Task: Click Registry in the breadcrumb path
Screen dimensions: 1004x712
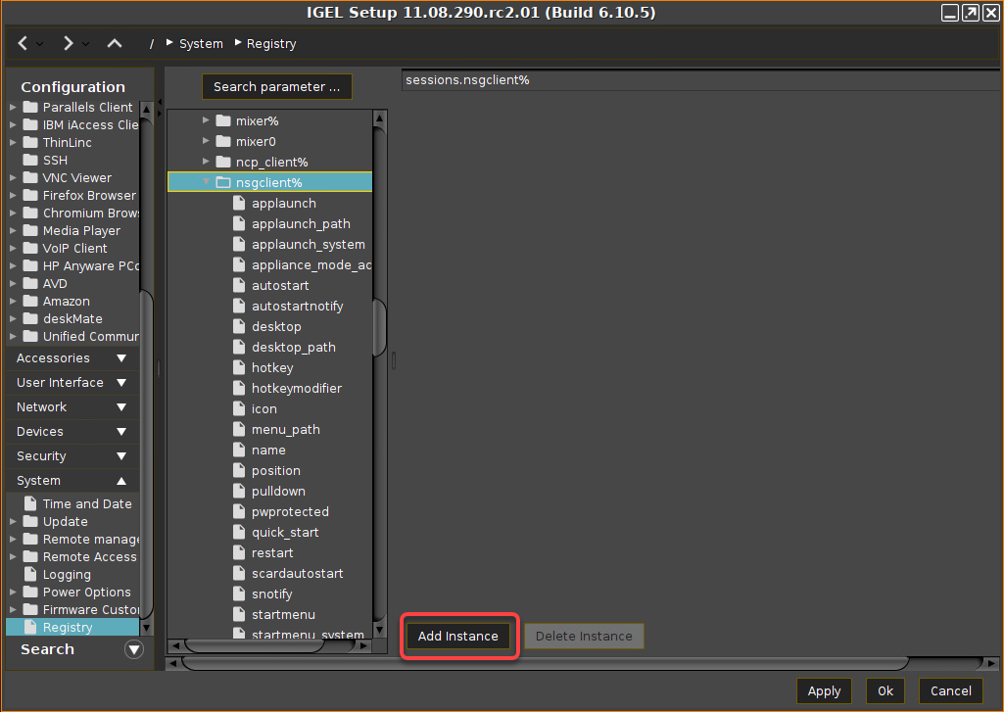Action: point(270,43)
